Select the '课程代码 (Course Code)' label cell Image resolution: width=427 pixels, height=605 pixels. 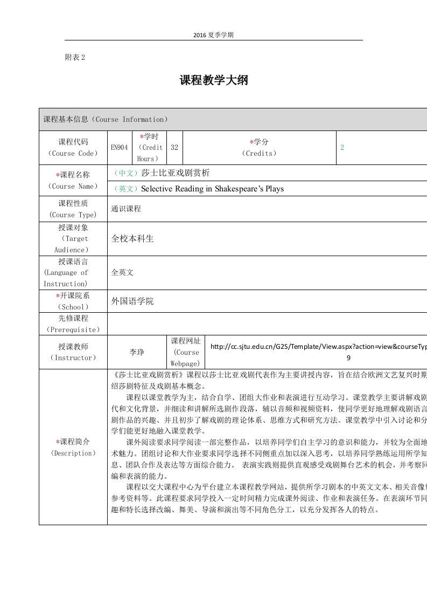pyautogui.click(x=73, y=148)
